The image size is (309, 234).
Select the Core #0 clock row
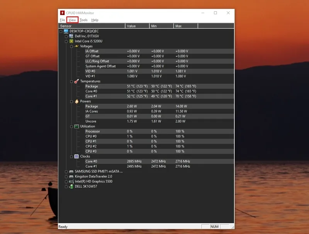[159, 162]
